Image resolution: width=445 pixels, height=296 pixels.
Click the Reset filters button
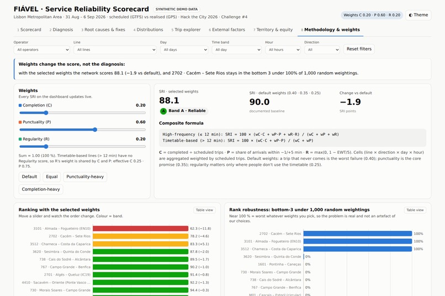click(359, 49)
